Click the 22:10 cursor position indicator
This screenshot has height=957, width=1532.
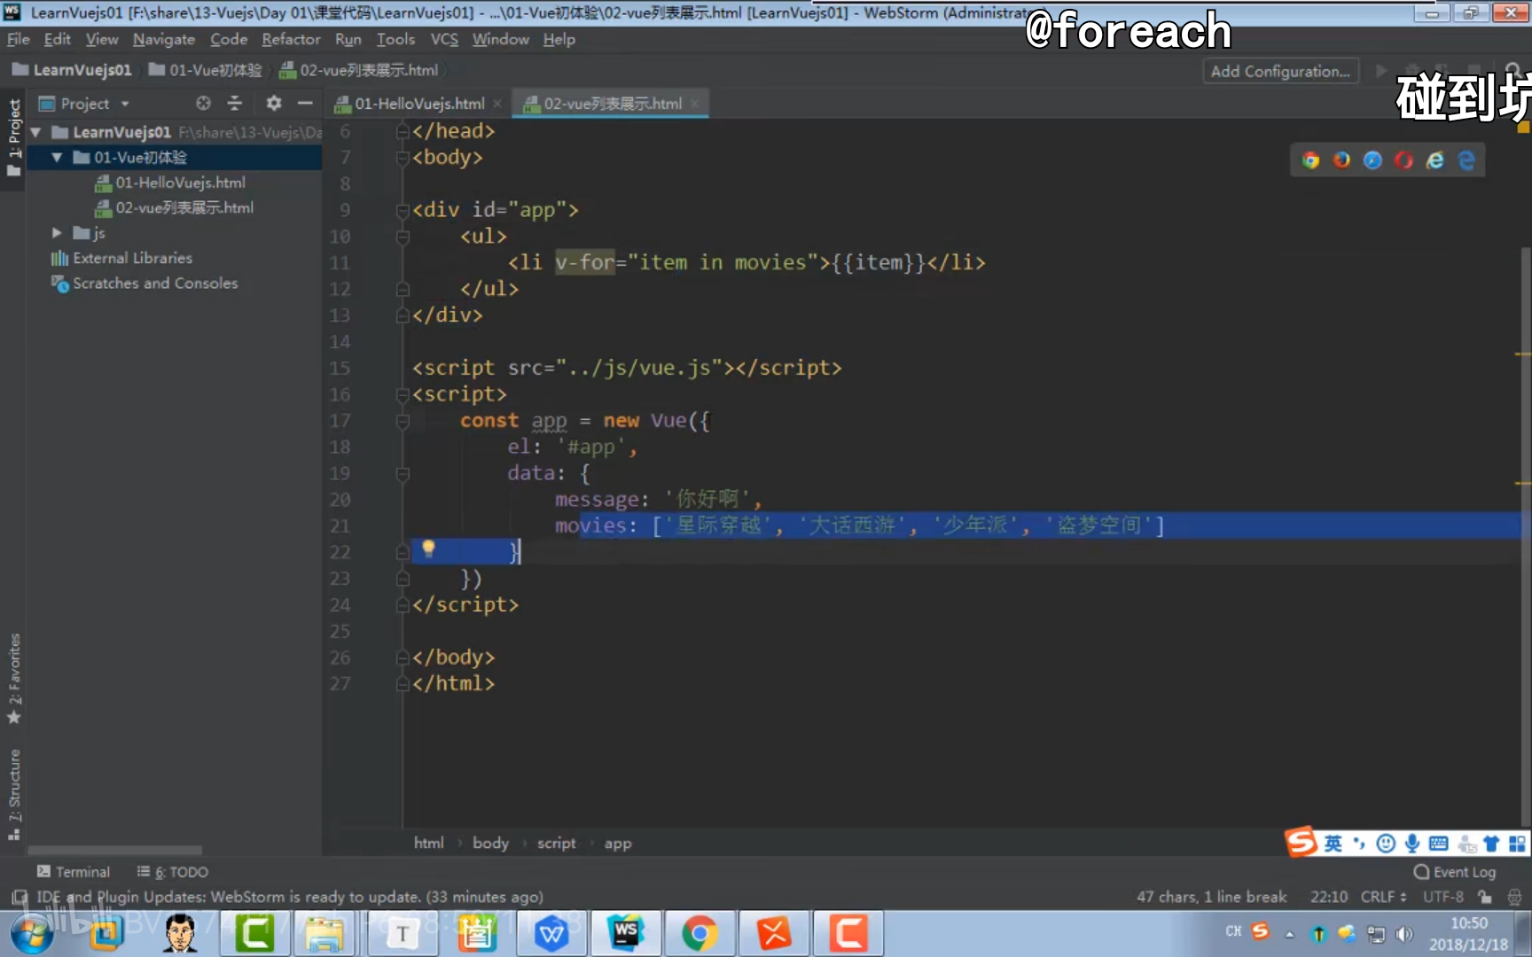click(x=1328, y=897)
